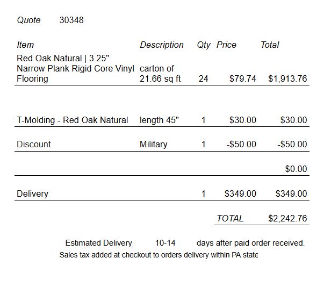Viewport: 331px width, 301px height.
Task: Click the 10-14 estimated delivery days
Action: [165, 243]
